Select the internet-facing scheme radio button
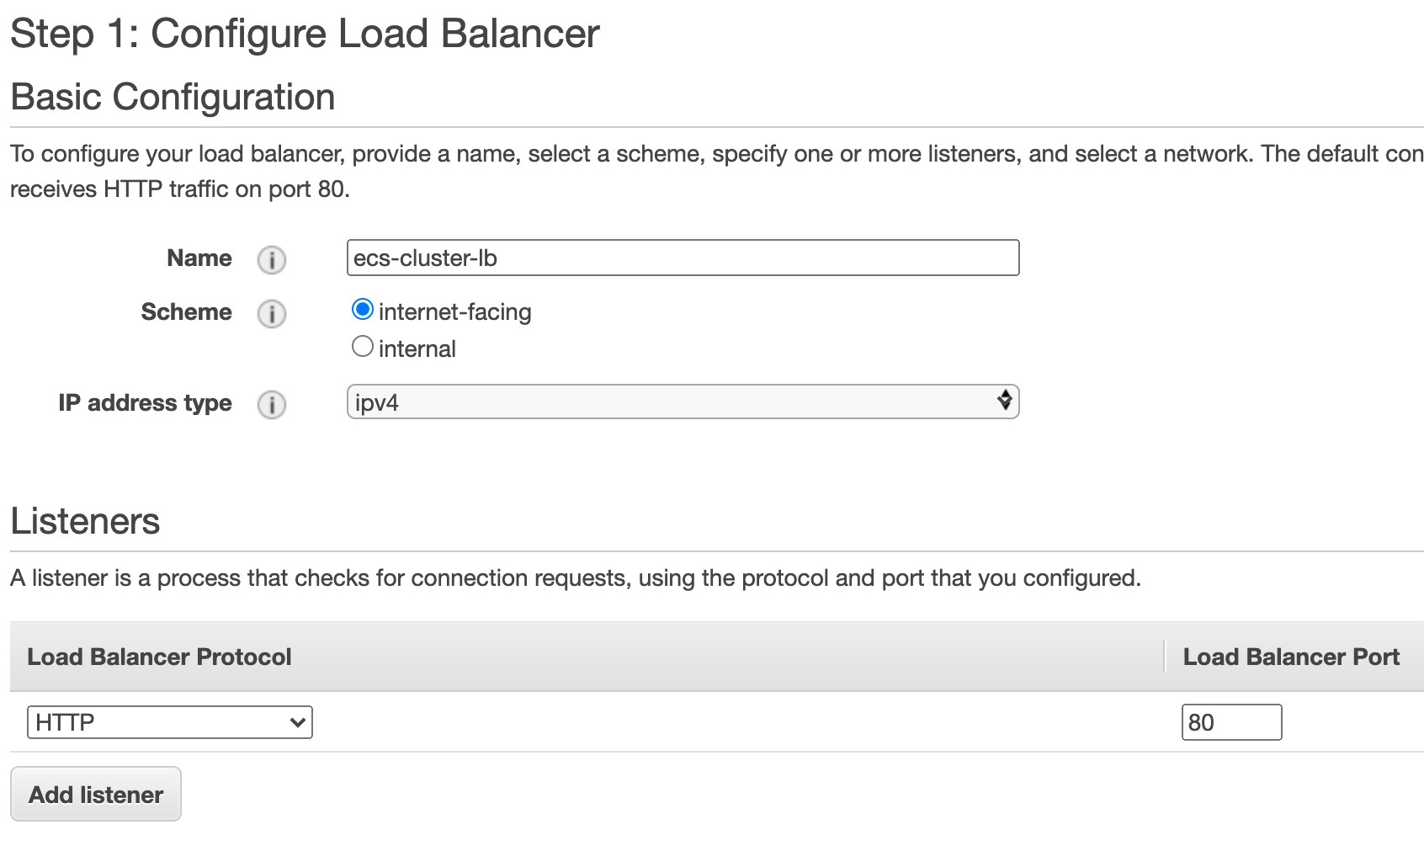Image resolution: width=1424 pixels, height=867 pixels. pos(363,310)
